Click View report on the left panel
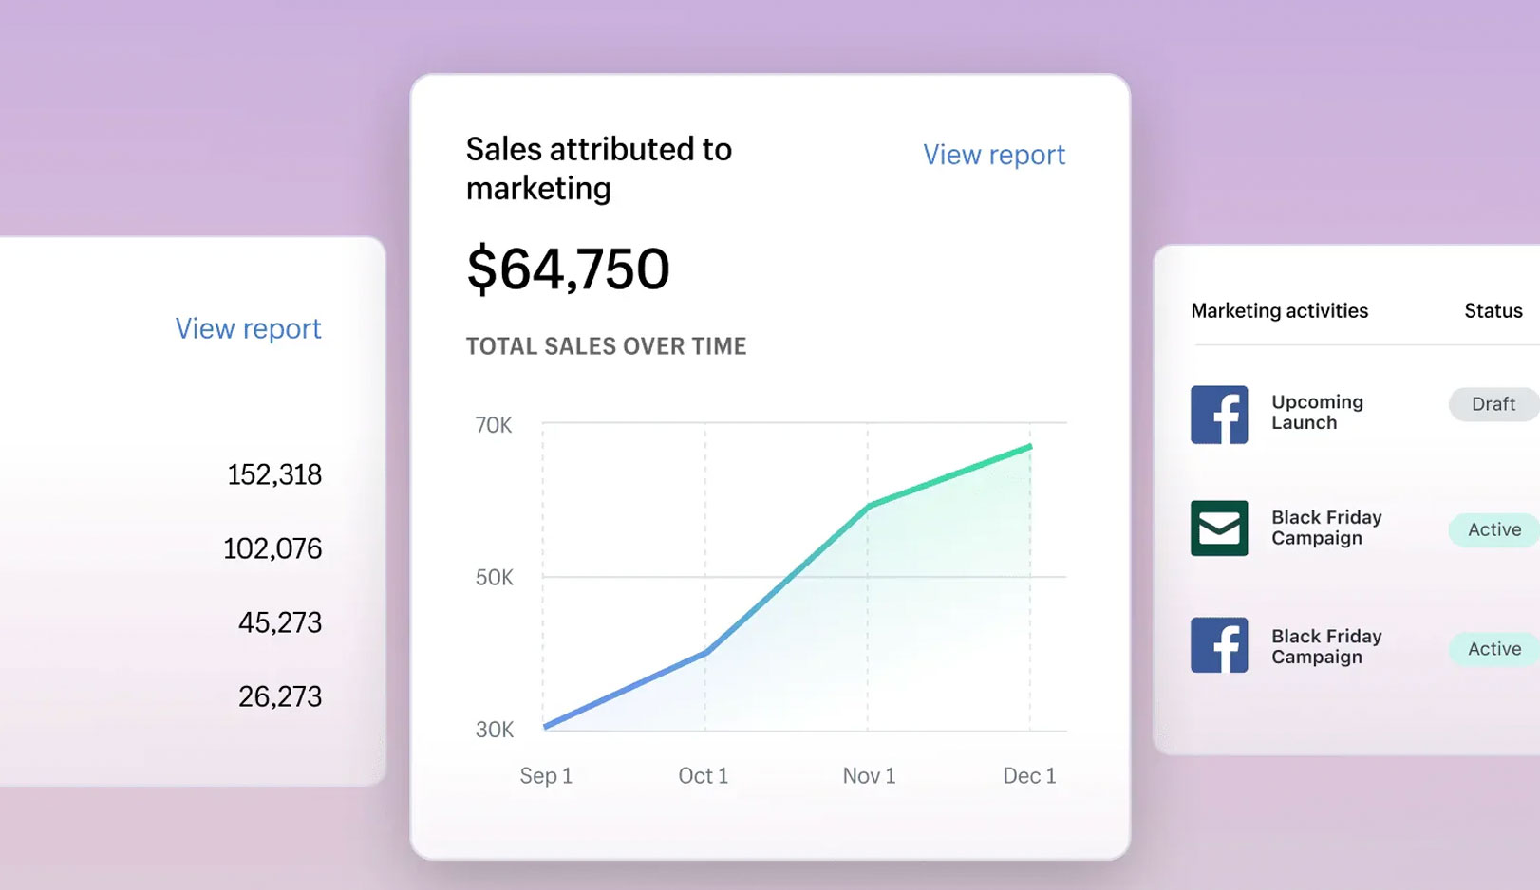Viewport: 1540px width, 890px height. click(x=247, y=328)
